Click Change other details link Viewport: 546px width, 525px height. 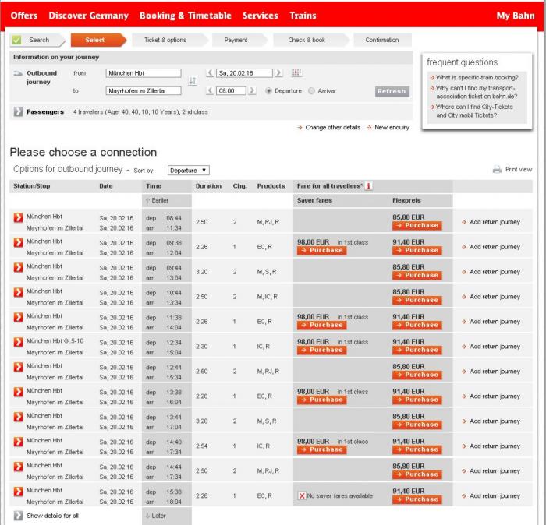[332, 127]
